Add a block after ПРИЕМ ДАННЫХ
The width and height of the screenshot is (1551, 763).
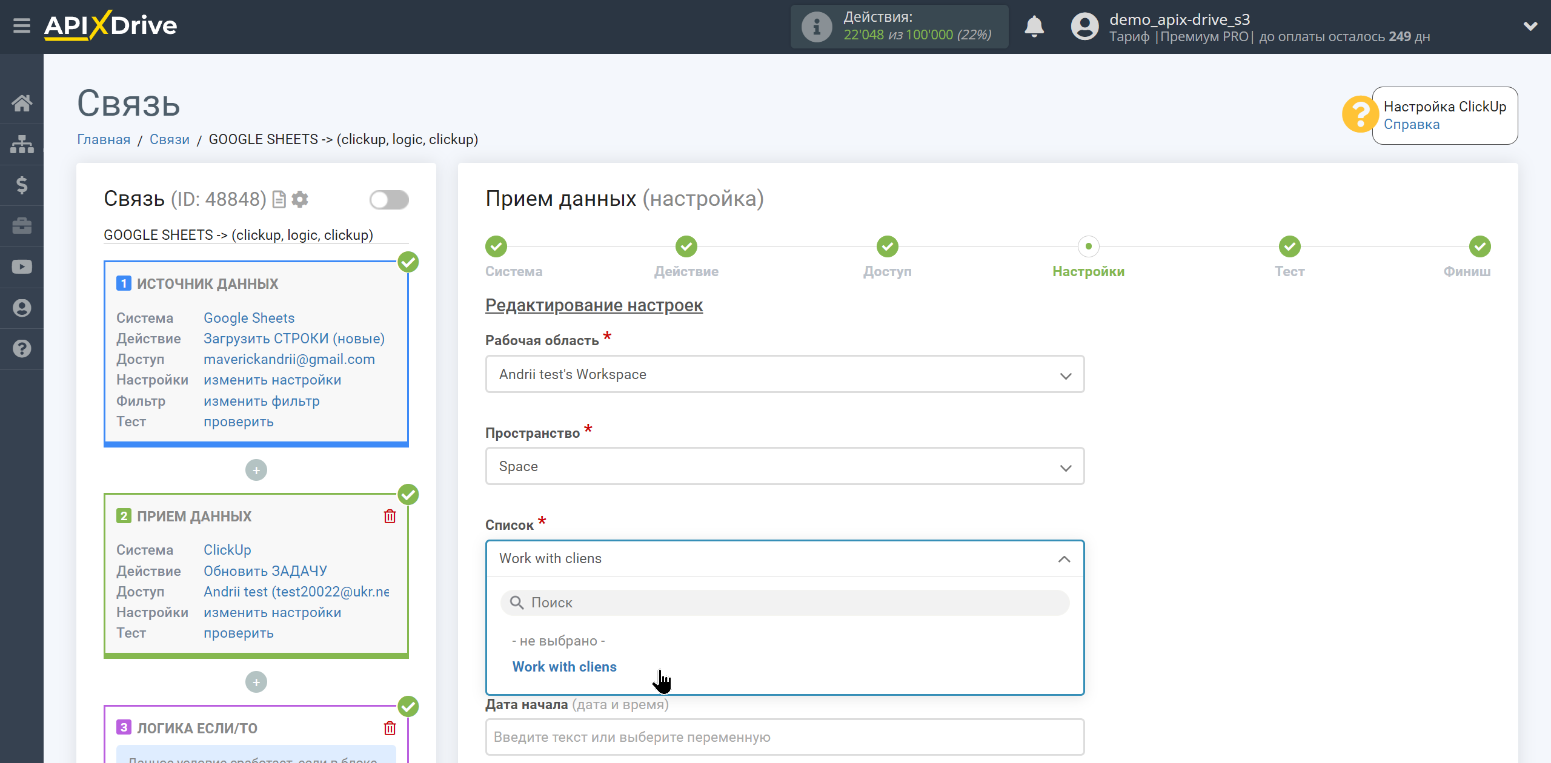click(x=256, y=682)
